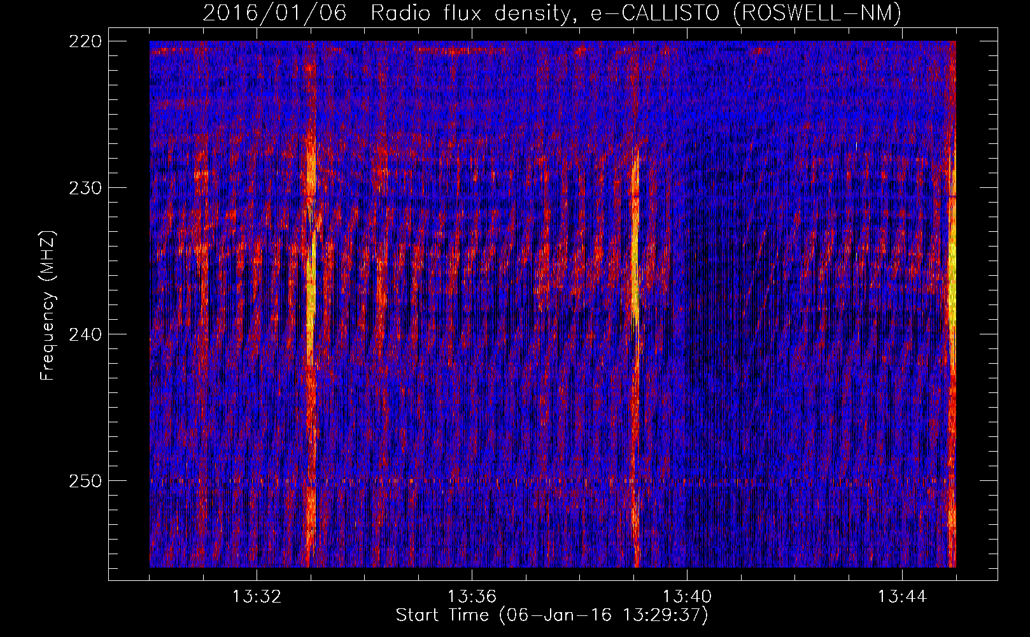
Task: Click the 13:40 time tick label
Action: pos(687,597)
